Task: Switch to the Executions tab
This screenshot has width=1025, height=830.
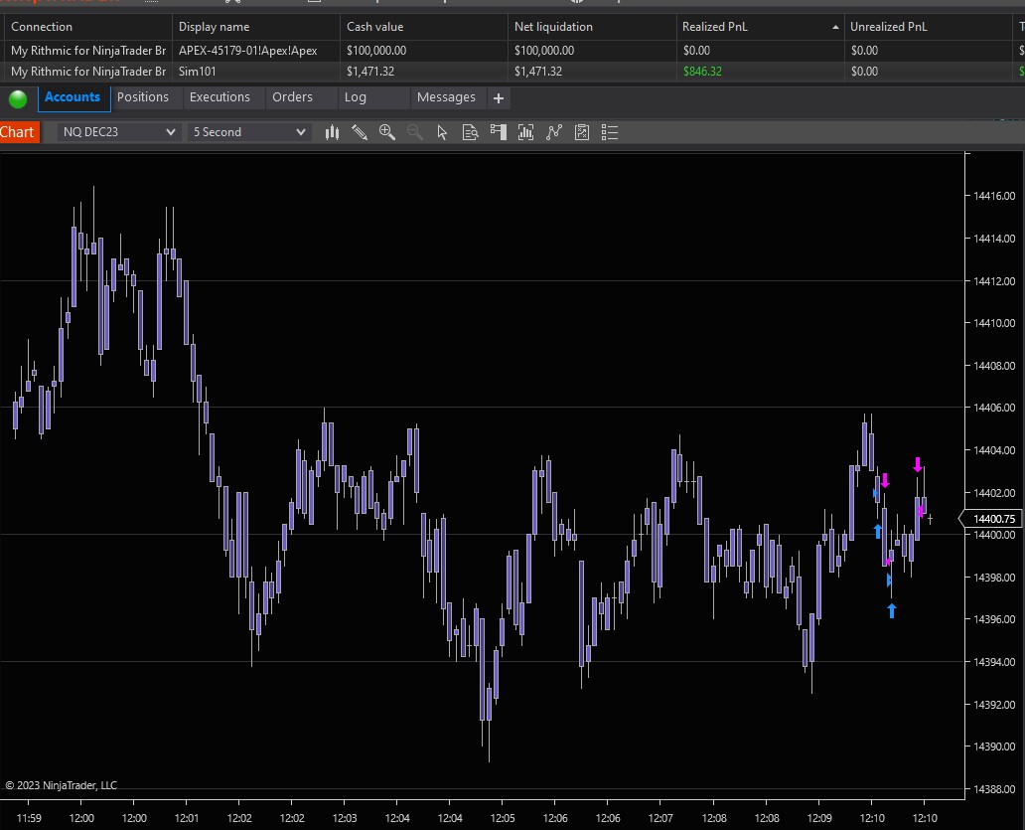Action: [x=220, y=97]
